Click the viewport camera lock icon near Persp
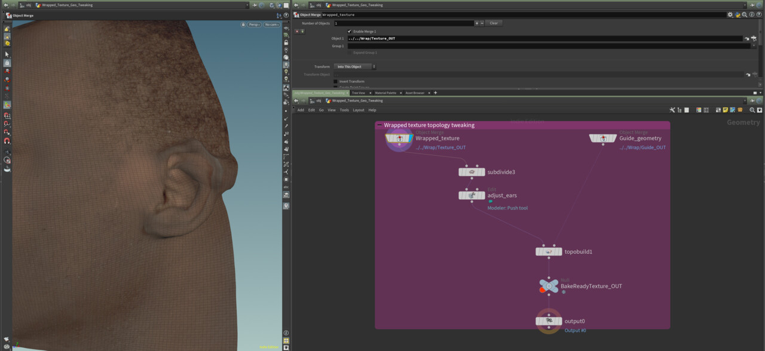Screen dimensions: 765x351 click(243, 24)
